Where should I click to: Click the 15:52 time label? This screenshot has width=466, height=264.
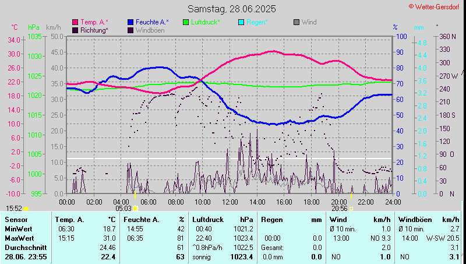coord(14,209)
